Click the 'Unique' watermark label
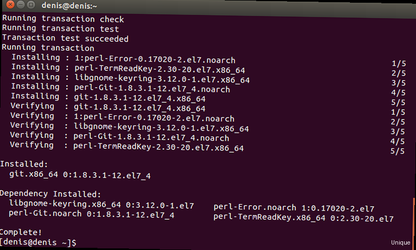 tap(401, 244)
